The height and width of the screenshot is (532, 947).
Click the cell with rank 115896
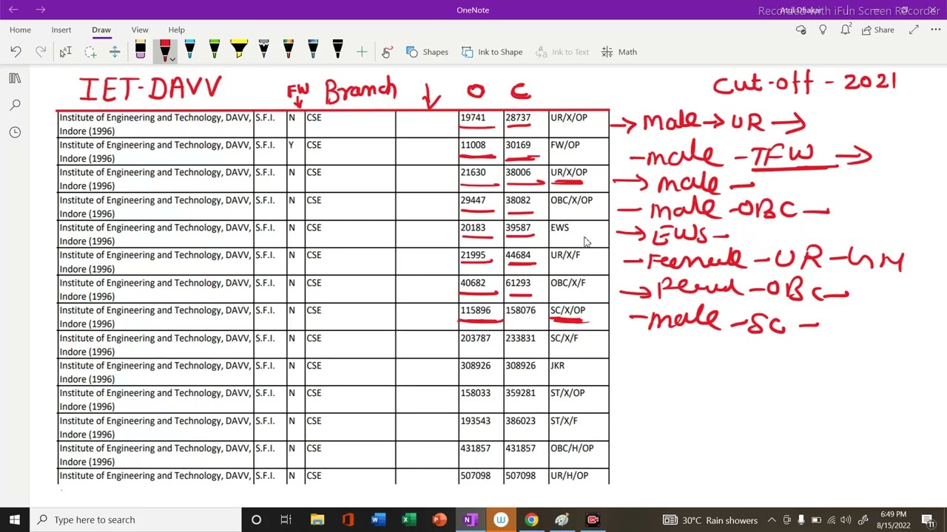coord(481,317)
